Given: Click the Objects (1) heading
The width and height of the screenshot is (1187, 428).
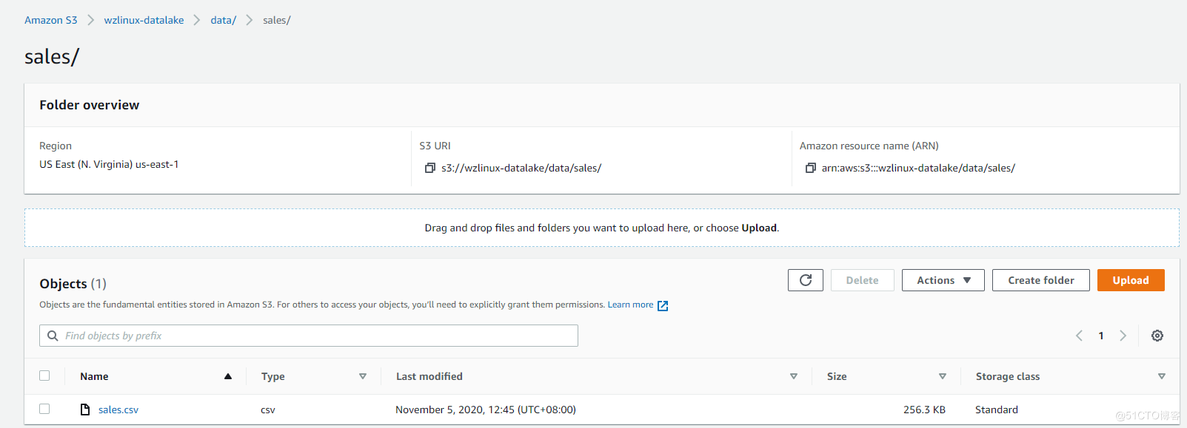Looking at the screenshot, I should 73,284.
